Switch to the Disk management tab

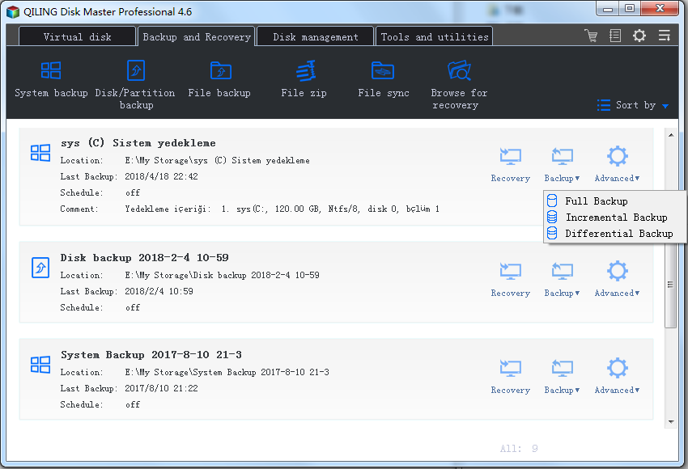pos(316,37)
